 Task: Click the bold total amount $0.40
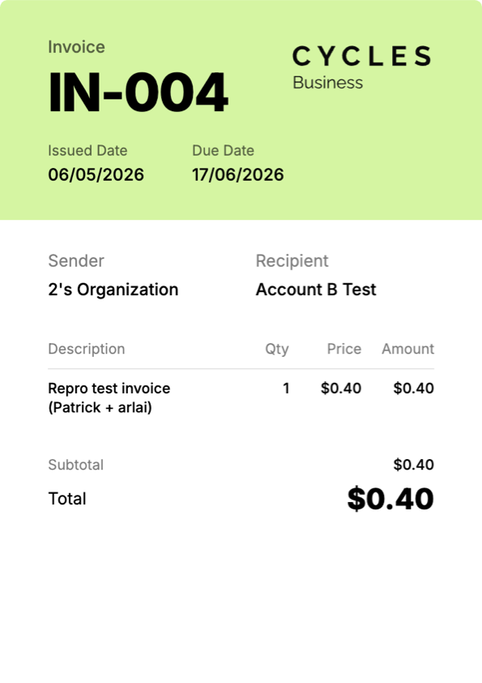pyautogui.click(x=390, y=499)
